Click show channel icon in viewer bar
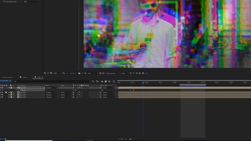The image size is (251, 141). click(85, 73)
